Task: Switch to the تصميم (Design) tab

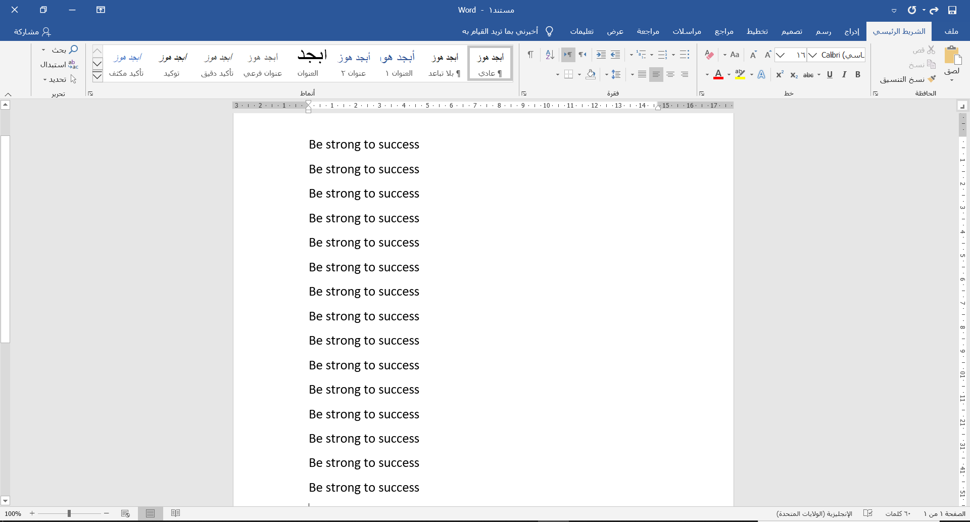Action: pyautogui.click(x=792, y=31)
